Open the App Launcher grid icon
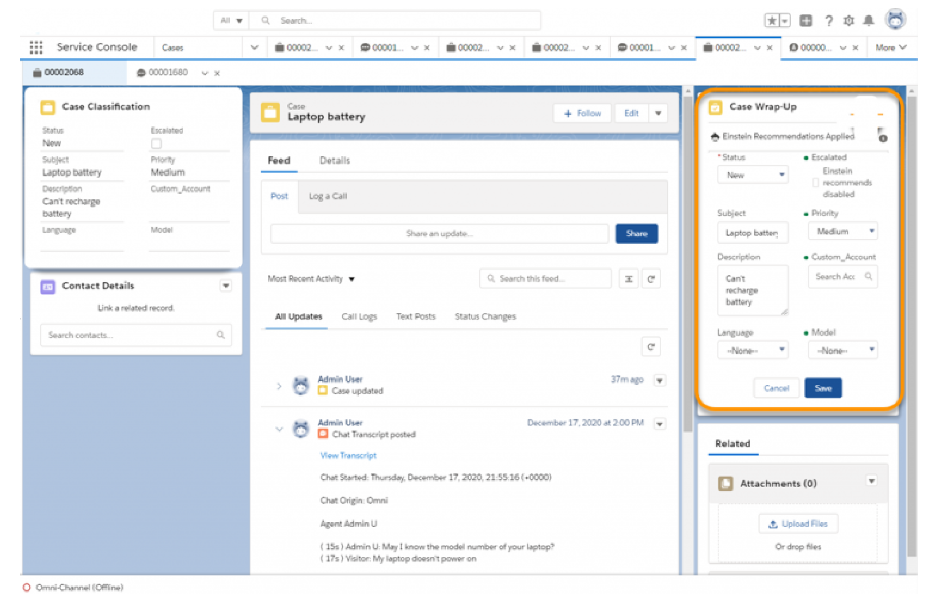 [x=36, y=47]
